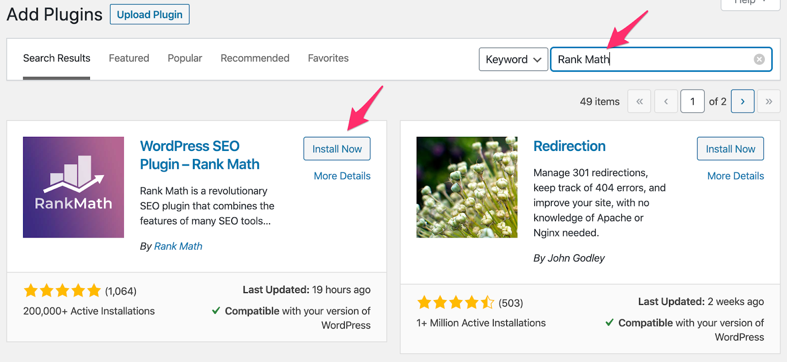Open the Redirection plugin title link
The image size is (787, 362).
[x=570, y=146]
